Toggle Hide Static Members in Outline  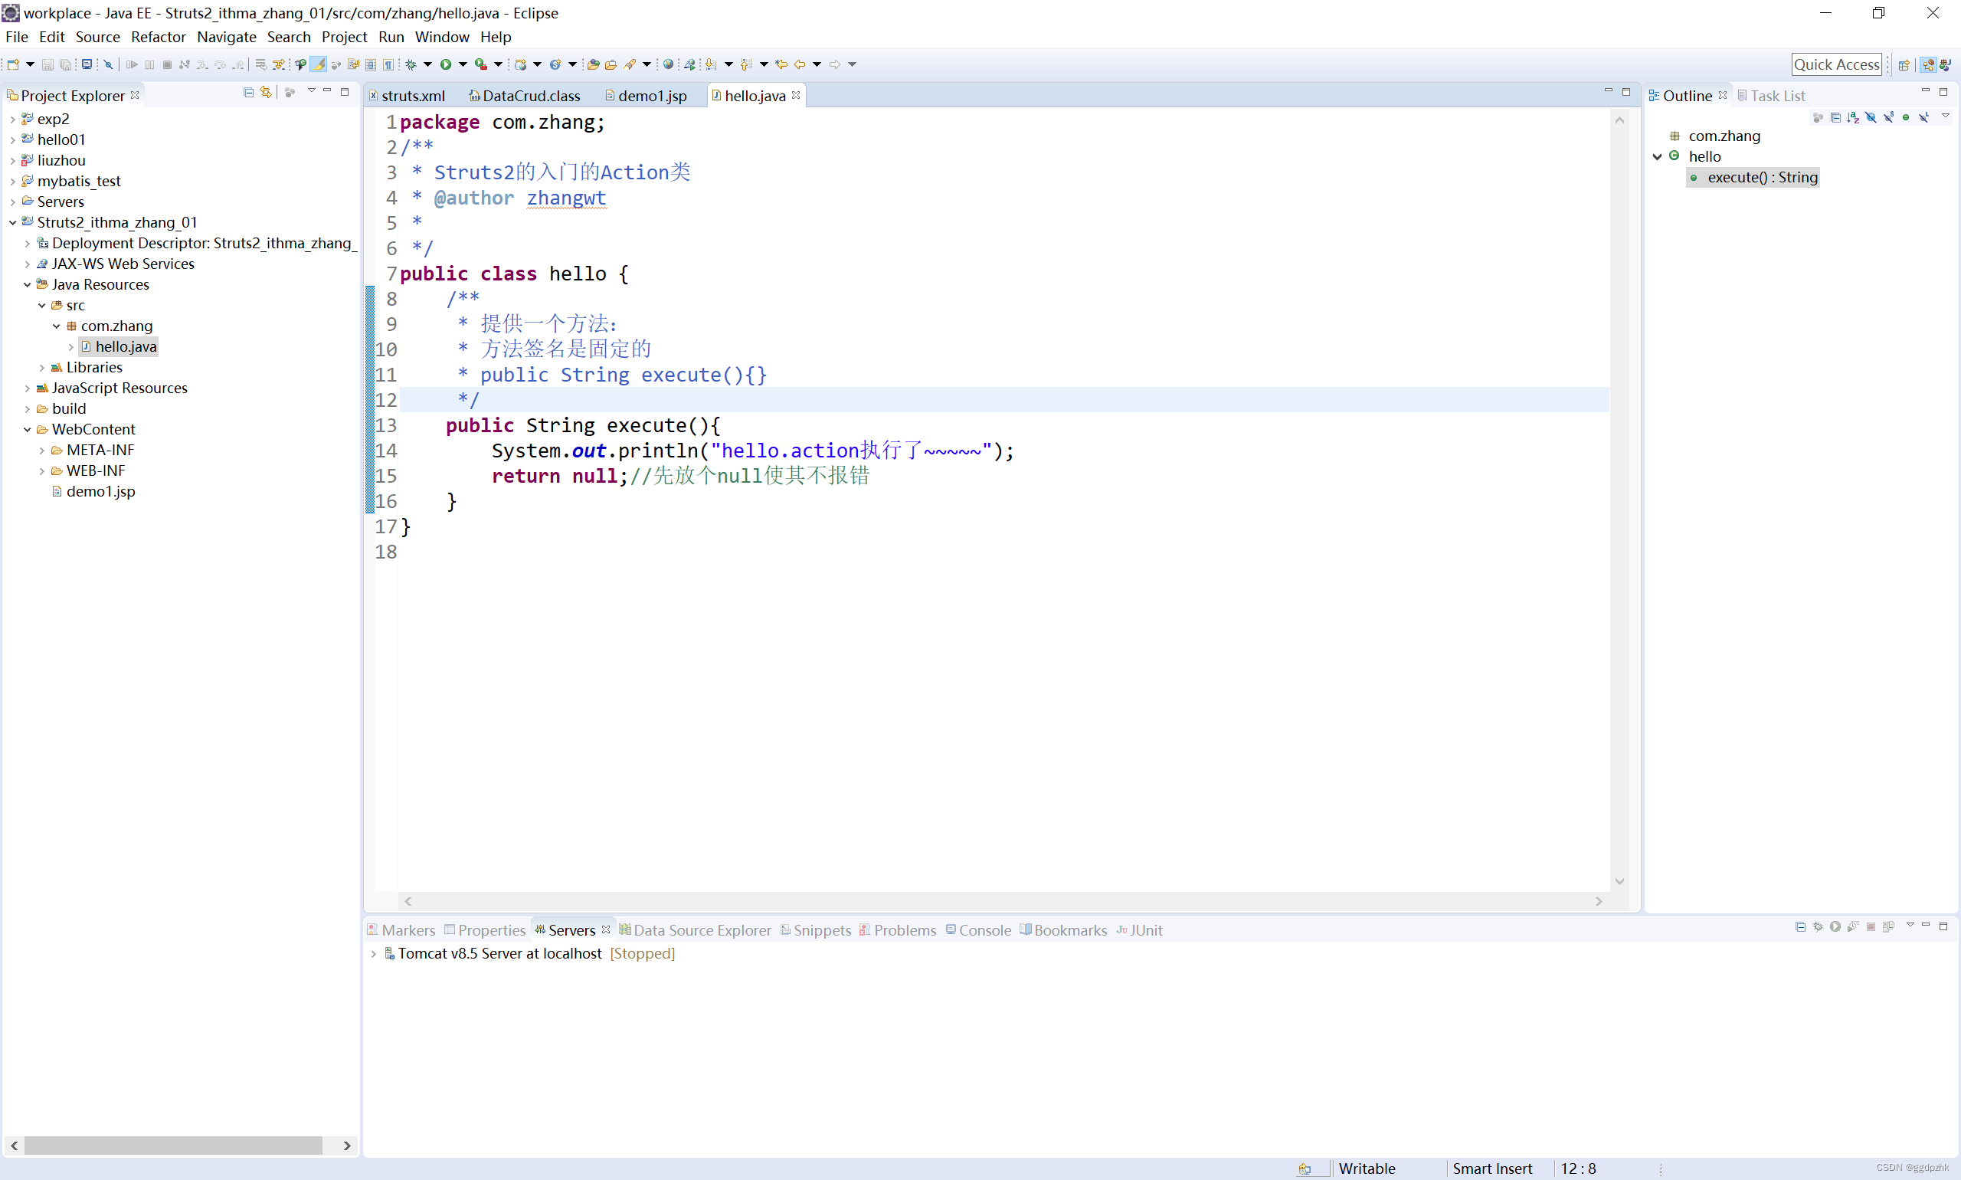(x=1889, y=118)
